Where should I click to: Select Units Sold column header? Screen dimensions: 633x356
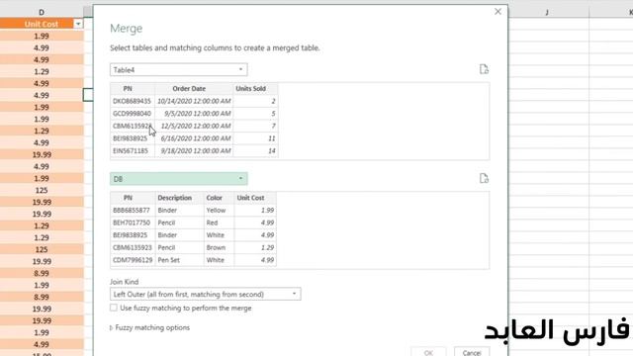(x=255, y=89)
